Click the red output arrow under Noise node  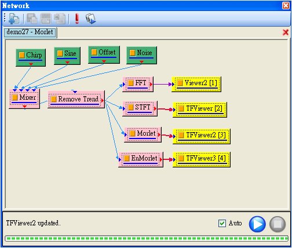(141, 62)
